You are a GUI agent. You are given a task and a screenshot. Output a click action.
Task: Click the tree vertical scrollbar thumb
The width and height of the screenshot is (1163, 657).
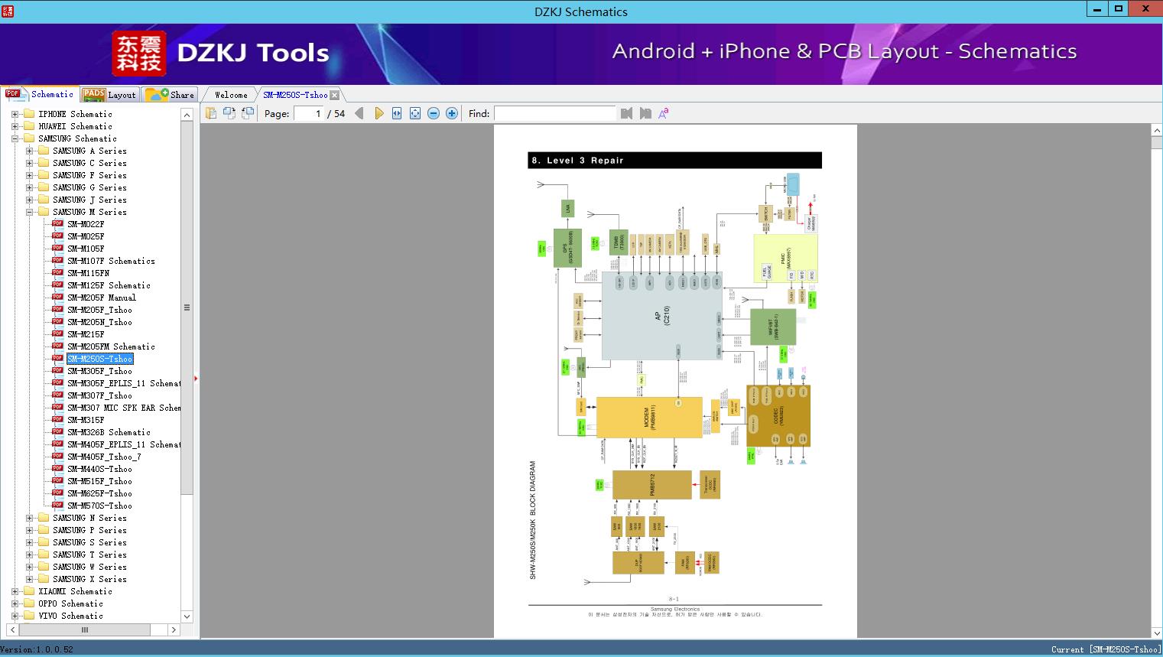click(x=187, y=307)
